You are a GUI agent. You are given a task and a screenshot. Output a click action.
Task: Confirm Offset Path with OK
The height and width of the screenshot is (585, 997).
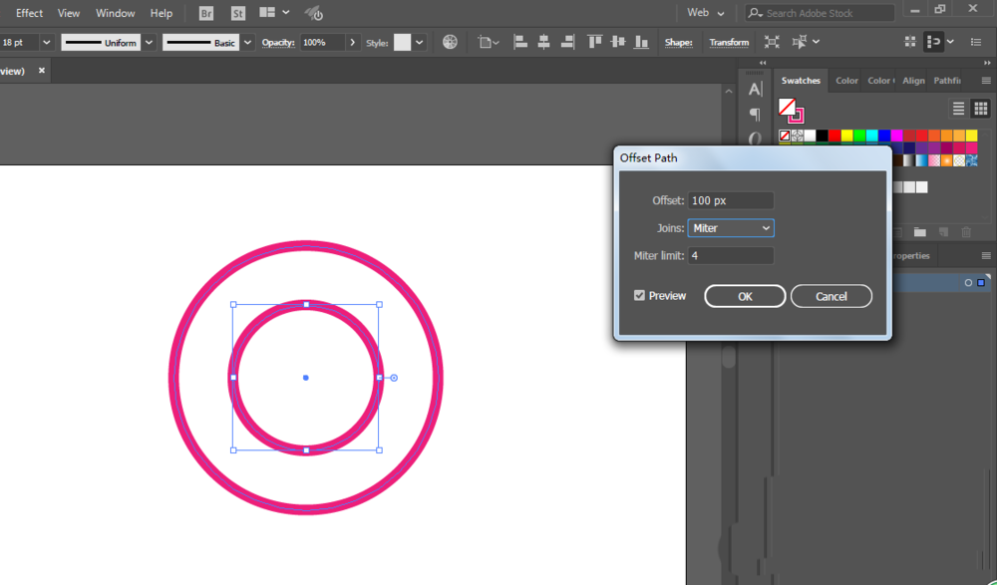pos(745,296)
